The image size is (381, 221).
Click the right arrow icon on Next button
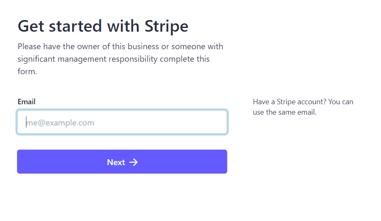pyautogui.click(x=133, y=162)
